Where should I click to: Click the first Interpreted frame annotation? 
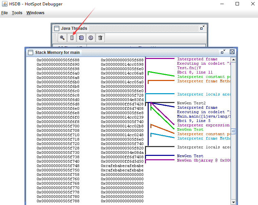pos(197,59)
